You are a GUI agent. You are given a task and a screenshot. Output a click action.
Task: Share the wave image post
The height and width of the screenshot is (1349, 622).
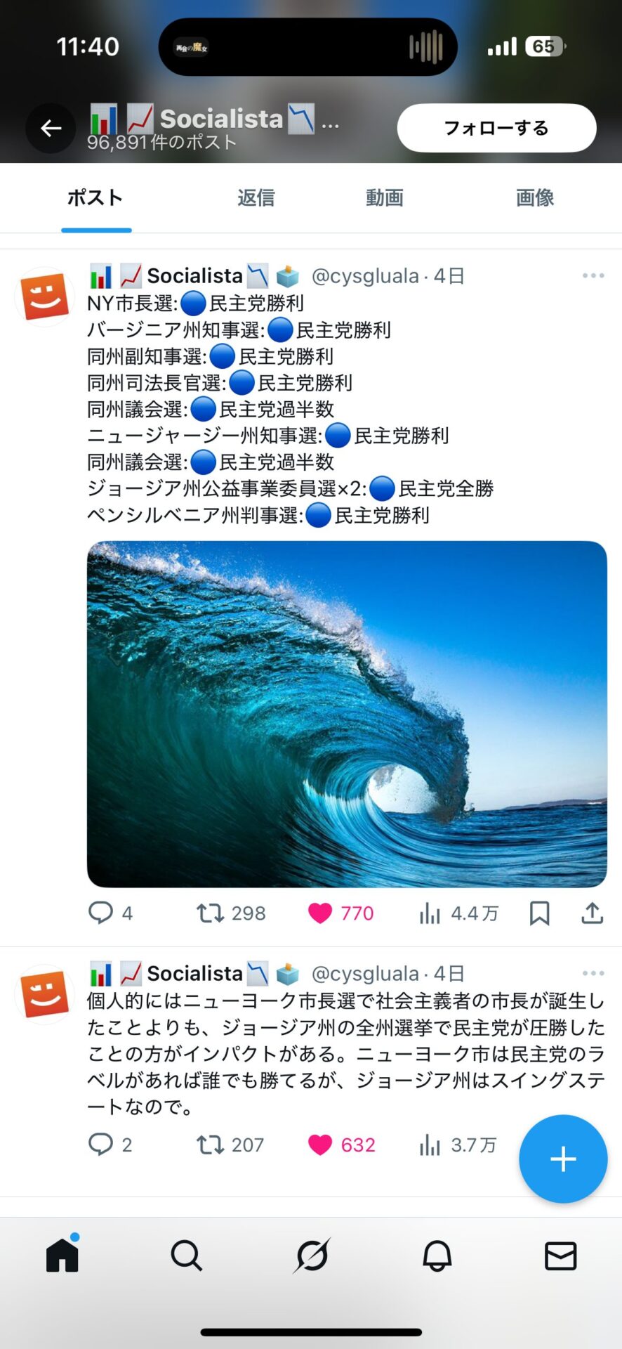592,913
